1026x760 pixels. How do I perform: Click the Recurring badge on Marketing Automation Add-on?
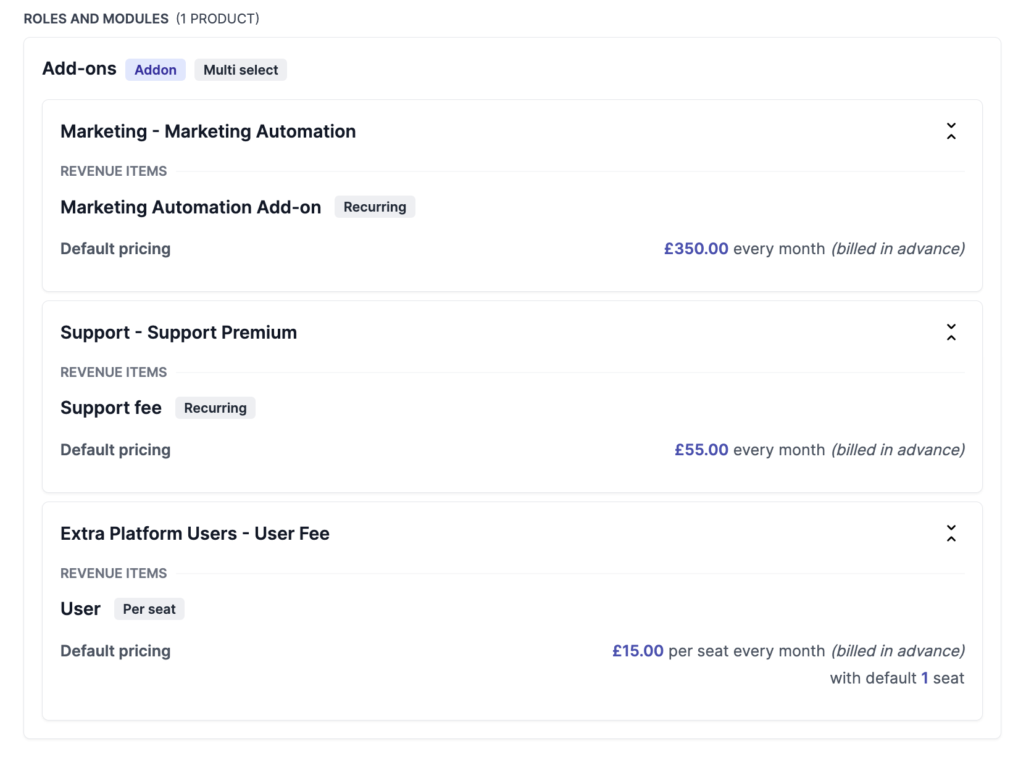pyautogui.click(x=374, y=207)
